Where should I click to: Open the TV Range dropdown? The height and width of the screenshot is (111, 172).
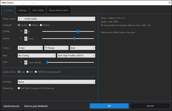56,48
